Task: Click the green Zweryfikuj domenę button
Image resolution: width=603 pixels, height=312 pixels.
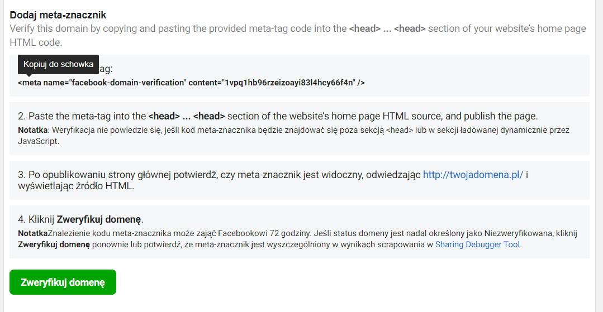Action: tap(63, 282)
